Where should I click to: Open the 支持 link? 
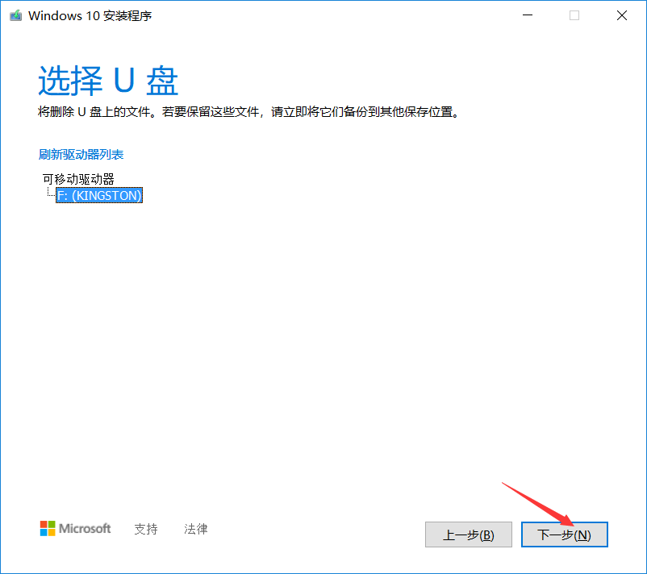click(146, 529)
